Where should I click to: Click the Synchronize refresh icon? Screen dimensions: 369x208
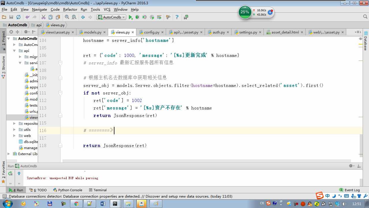click(18, 17)
